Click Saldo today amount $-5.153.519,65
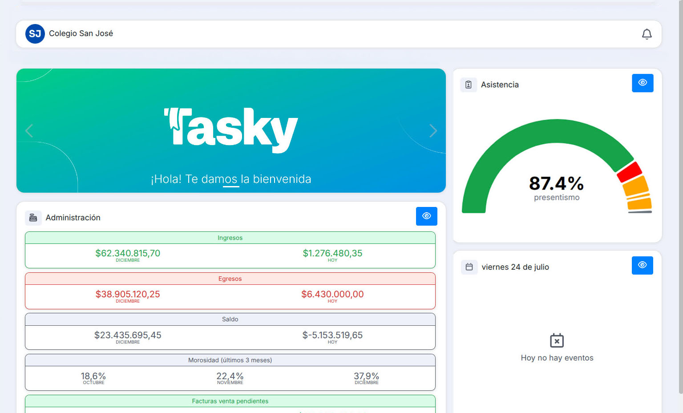 coord(332,335)
